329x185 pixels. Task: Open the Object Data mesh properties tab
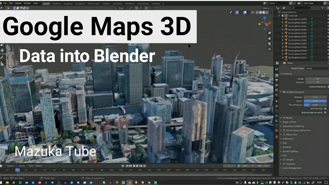click(x=277, y=125)
